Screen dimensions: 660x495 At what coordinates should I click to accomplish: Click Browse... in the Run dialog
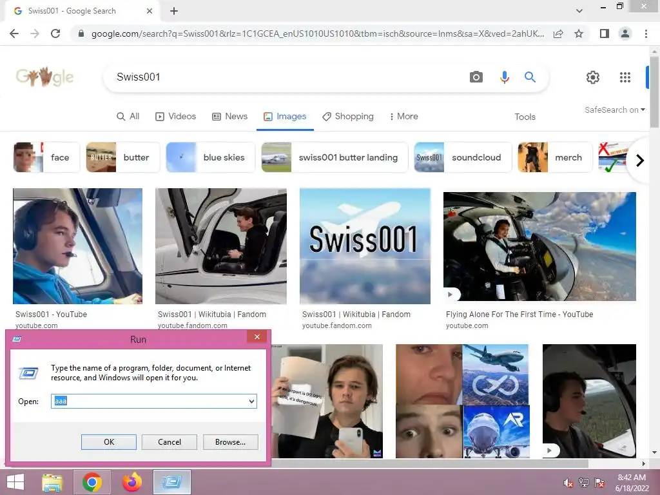tap(230, 442)
